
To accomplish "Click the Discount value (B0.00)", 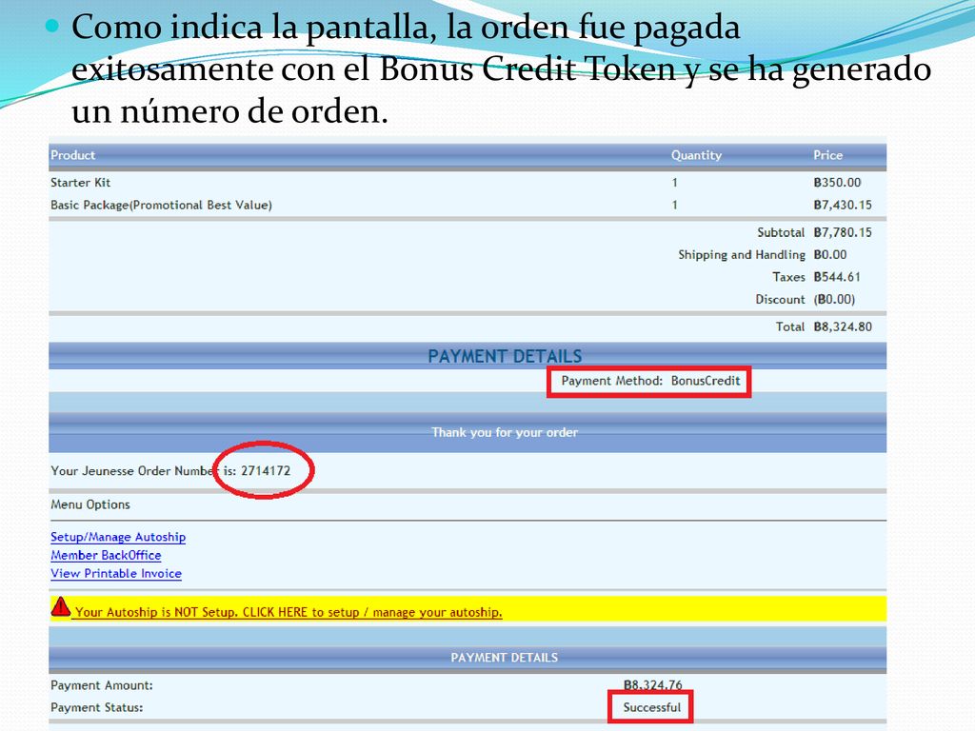I will tap(834, 300).
